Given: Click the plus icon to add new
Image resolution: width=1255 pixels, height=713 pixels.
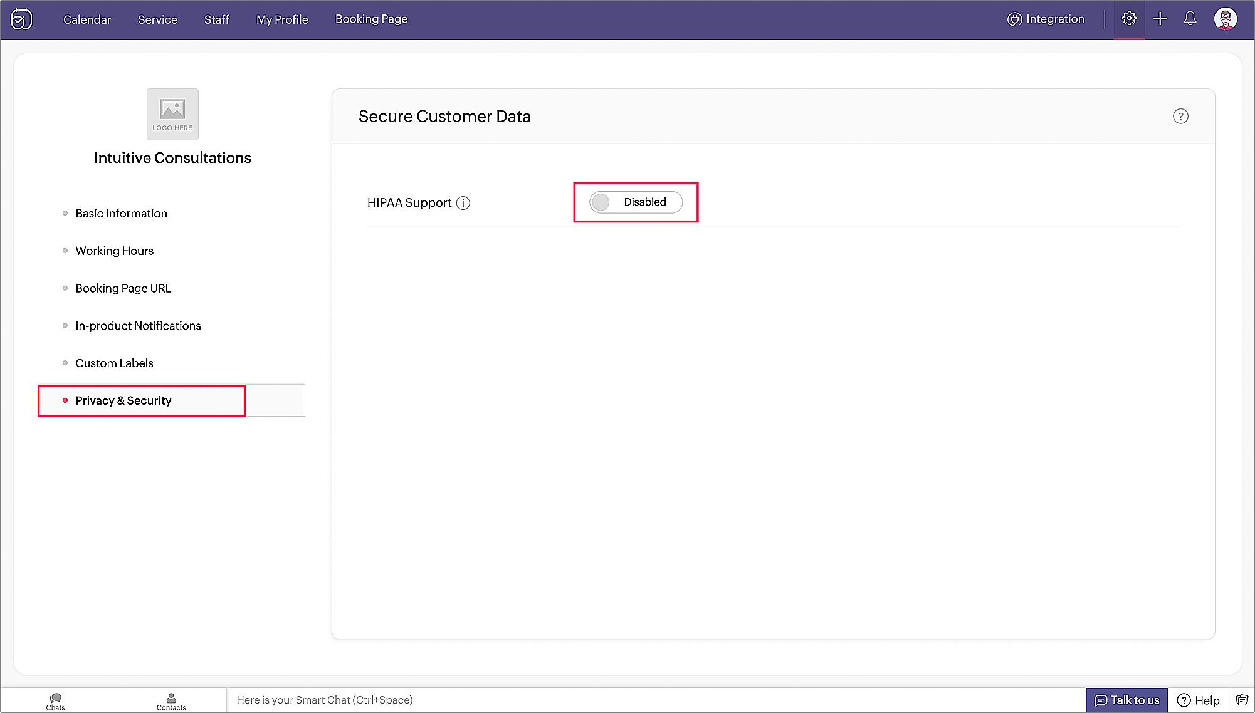Looking at the screenshot, I should [x=1160, y=19].
